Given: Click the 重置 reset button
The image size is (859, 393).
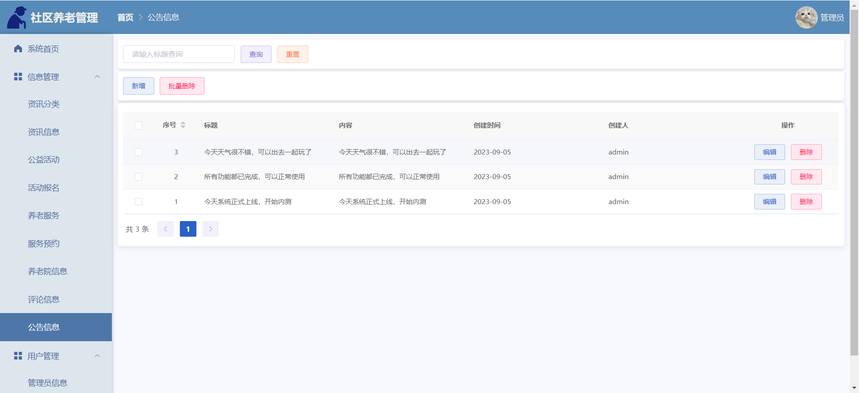Looking at the screenshot, I should (x=293, y=54).
